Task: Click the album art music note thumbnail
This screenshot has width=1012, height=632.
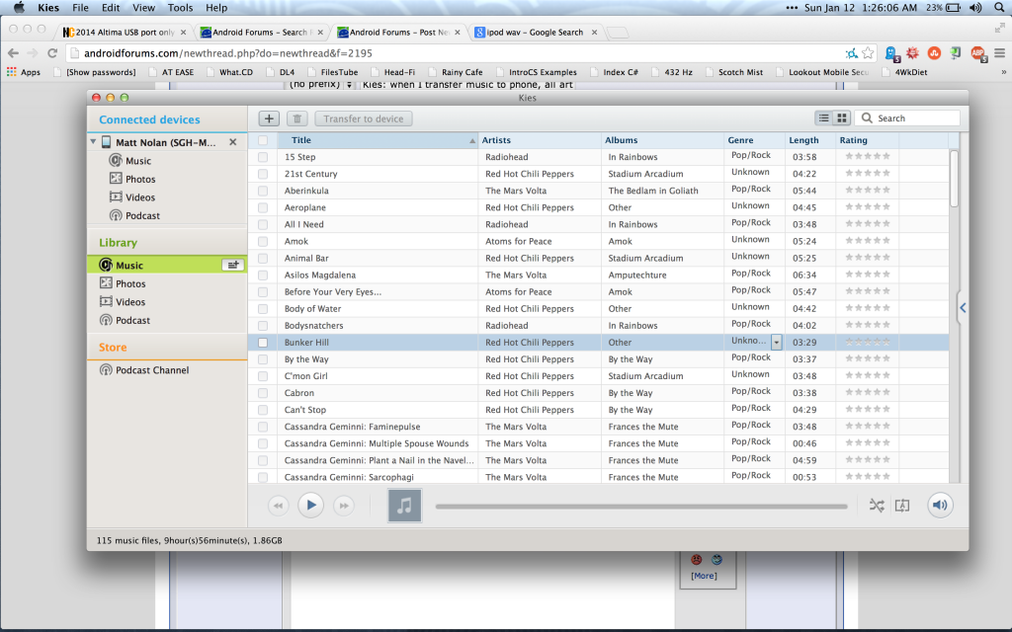Action: pyautogui.click(x=404, y=505)
